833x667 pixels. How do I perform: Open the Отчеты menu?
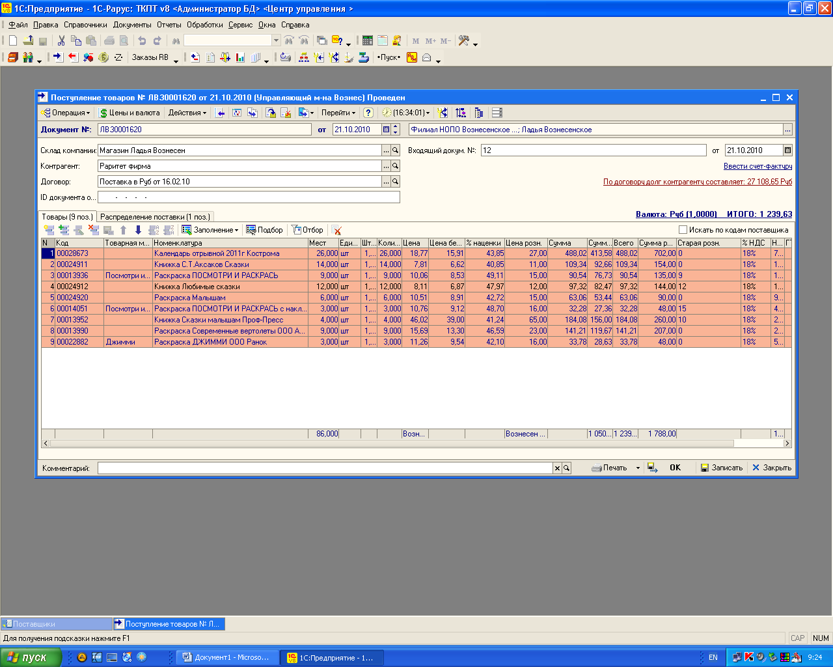click(x=169, y=25)
